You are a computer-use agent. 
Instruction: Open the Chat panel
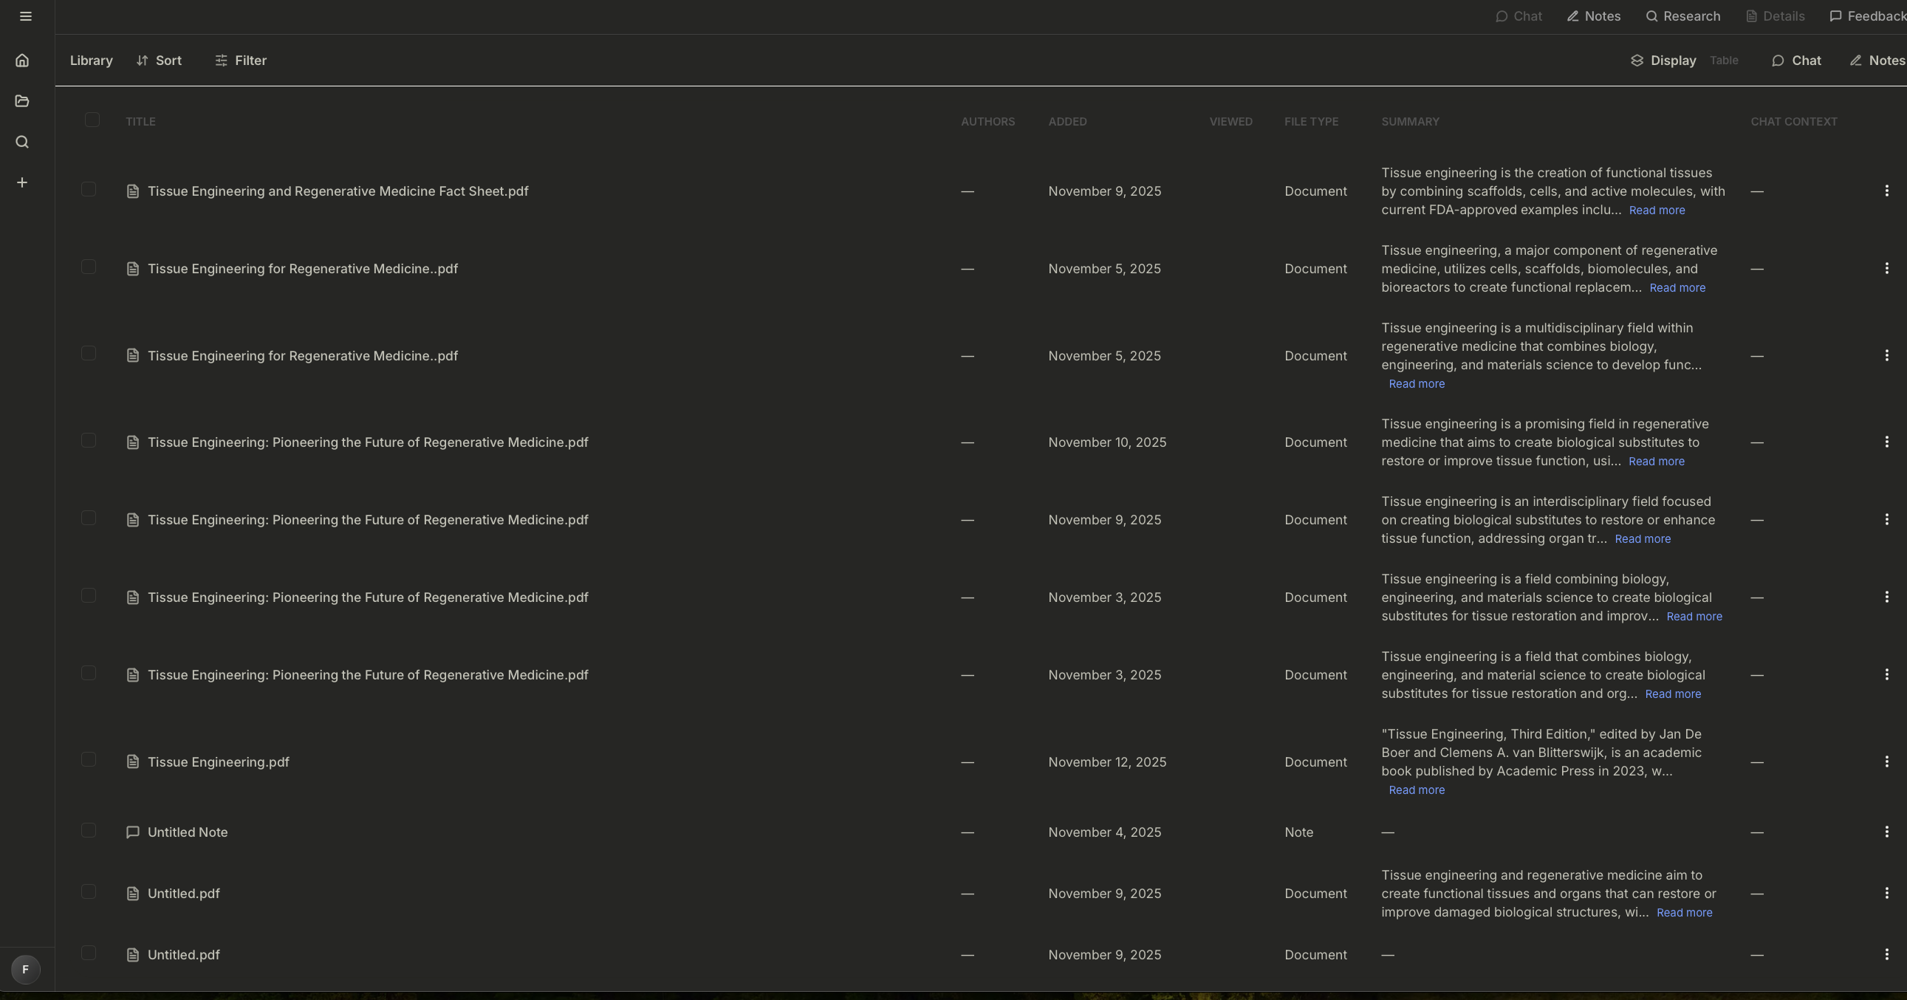point(1797,60)
